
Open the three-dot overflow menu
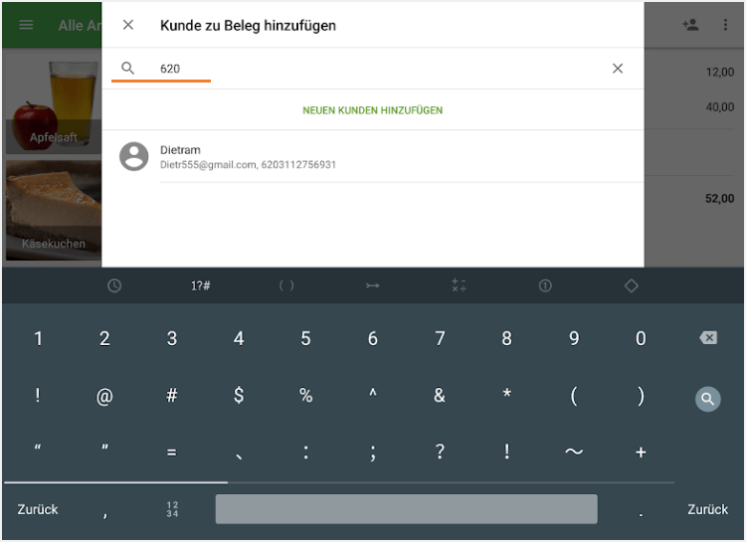pos(725,25)
